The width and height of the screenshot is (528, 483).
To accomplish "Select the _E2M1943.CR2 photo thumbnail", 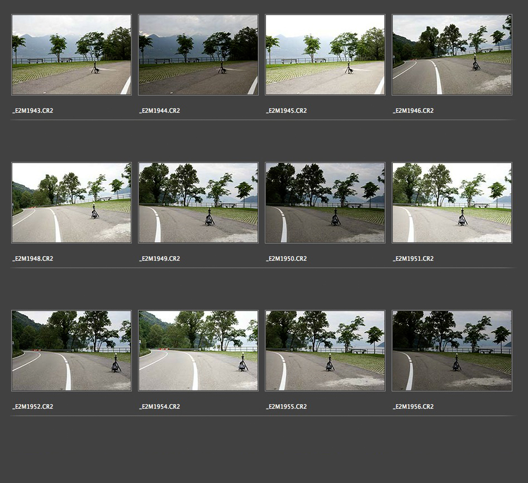I will click(x=72, y=55).
